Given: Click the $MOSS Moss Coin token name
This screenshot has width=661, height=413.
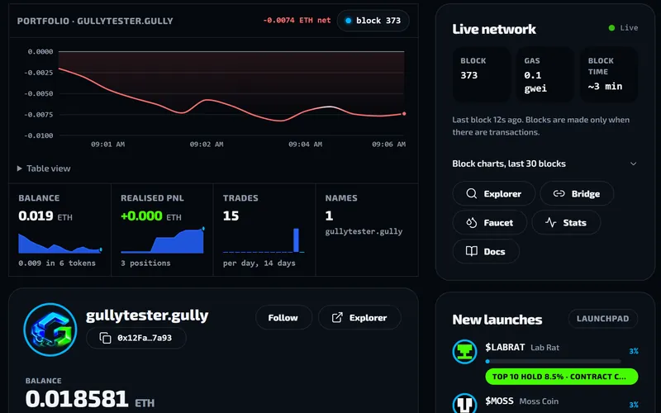Looking at the screenshot, I should [521, 401].
